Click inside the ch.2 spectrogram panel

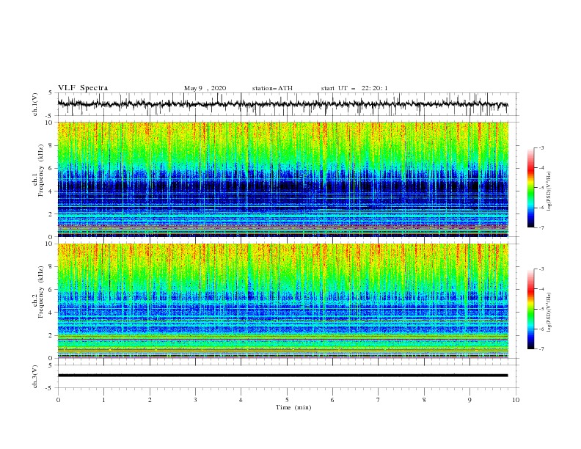click(282, 301)
